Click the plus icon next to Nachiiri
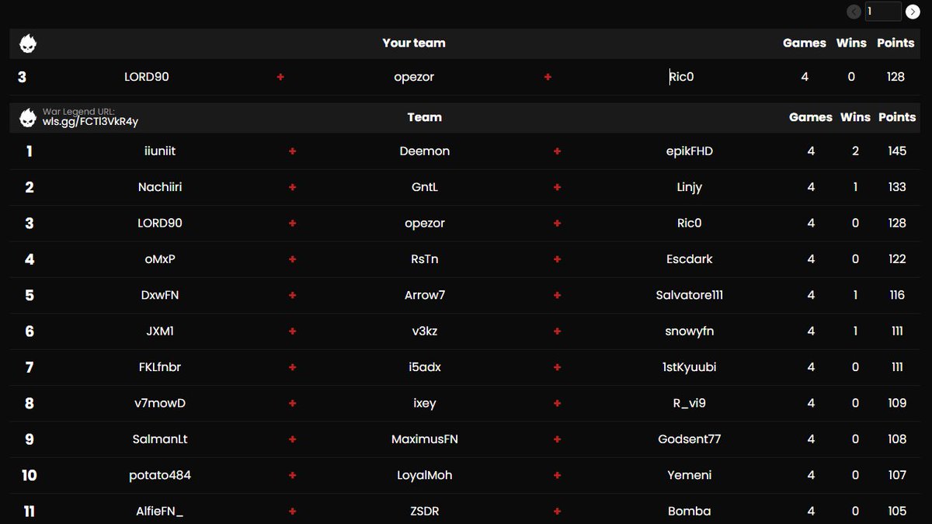The width and height of the screenshot is (932, 524). [291, 186]
